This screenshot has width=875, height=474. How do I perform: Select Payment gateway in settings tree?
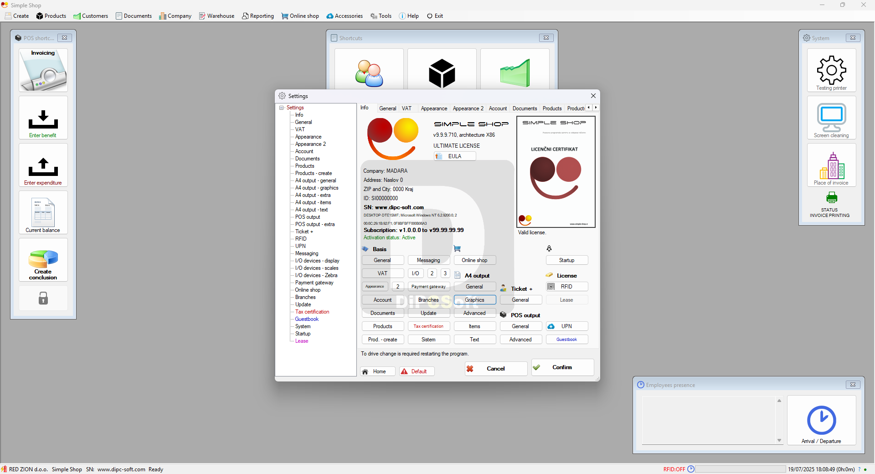click(x=314, y=283)
